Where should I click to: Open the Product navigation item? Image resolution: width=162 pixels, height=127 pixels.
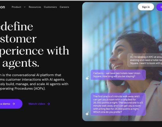coord(16,7)
